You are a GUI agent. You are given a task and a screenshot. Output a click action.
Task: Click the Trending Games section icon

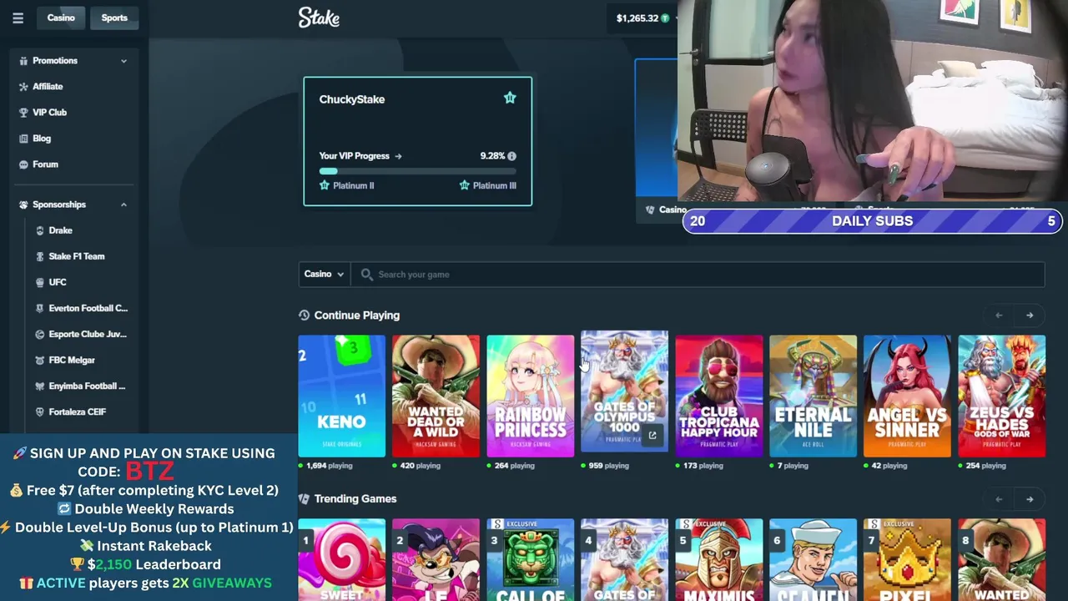[304, 498]
